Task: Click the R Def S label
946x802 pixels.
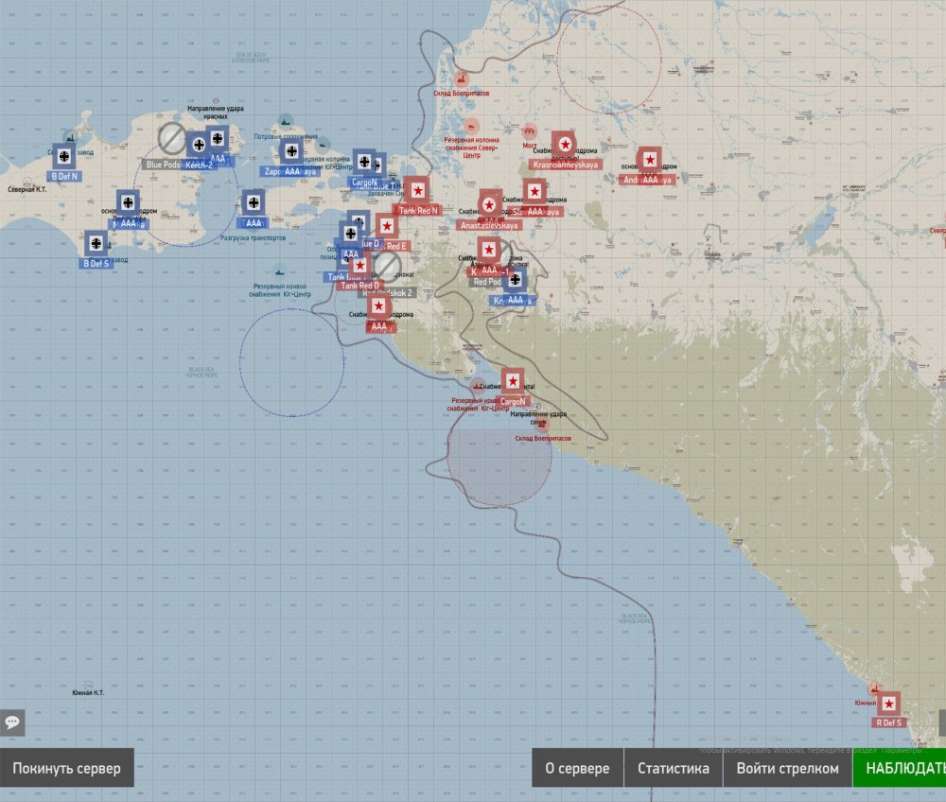Action: 888,723
